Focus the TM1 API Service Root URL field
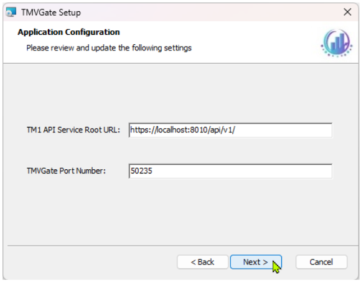This screenshot has width=361, height=283. [x=230, y=130]
